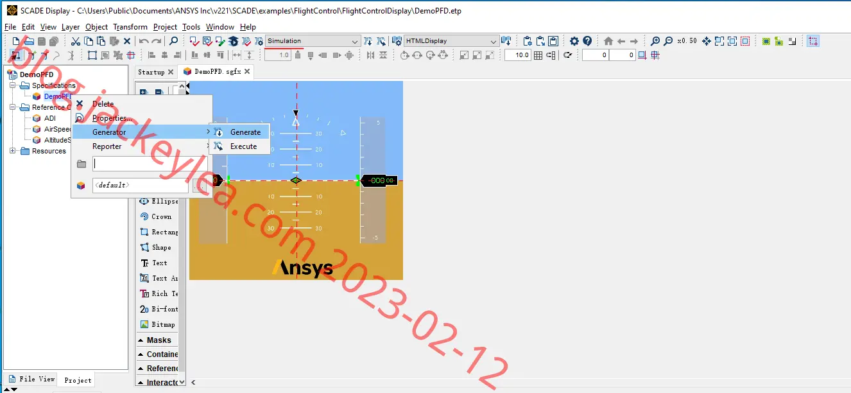
Task: Switch to the File View tab
Action: point(31,379)
